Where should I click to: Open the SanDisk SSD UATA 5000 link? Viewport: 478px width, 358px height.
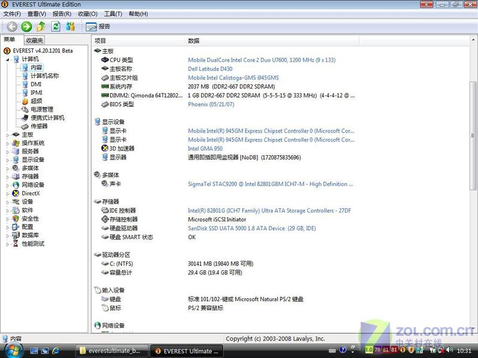click(252, 229)
